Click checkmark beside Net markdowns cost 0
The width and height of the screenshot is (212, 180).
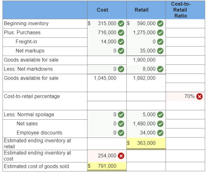(121, 69)
